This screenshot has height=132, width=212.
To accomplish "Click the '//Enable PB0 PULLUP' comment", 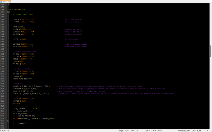I will click(74, 34).
